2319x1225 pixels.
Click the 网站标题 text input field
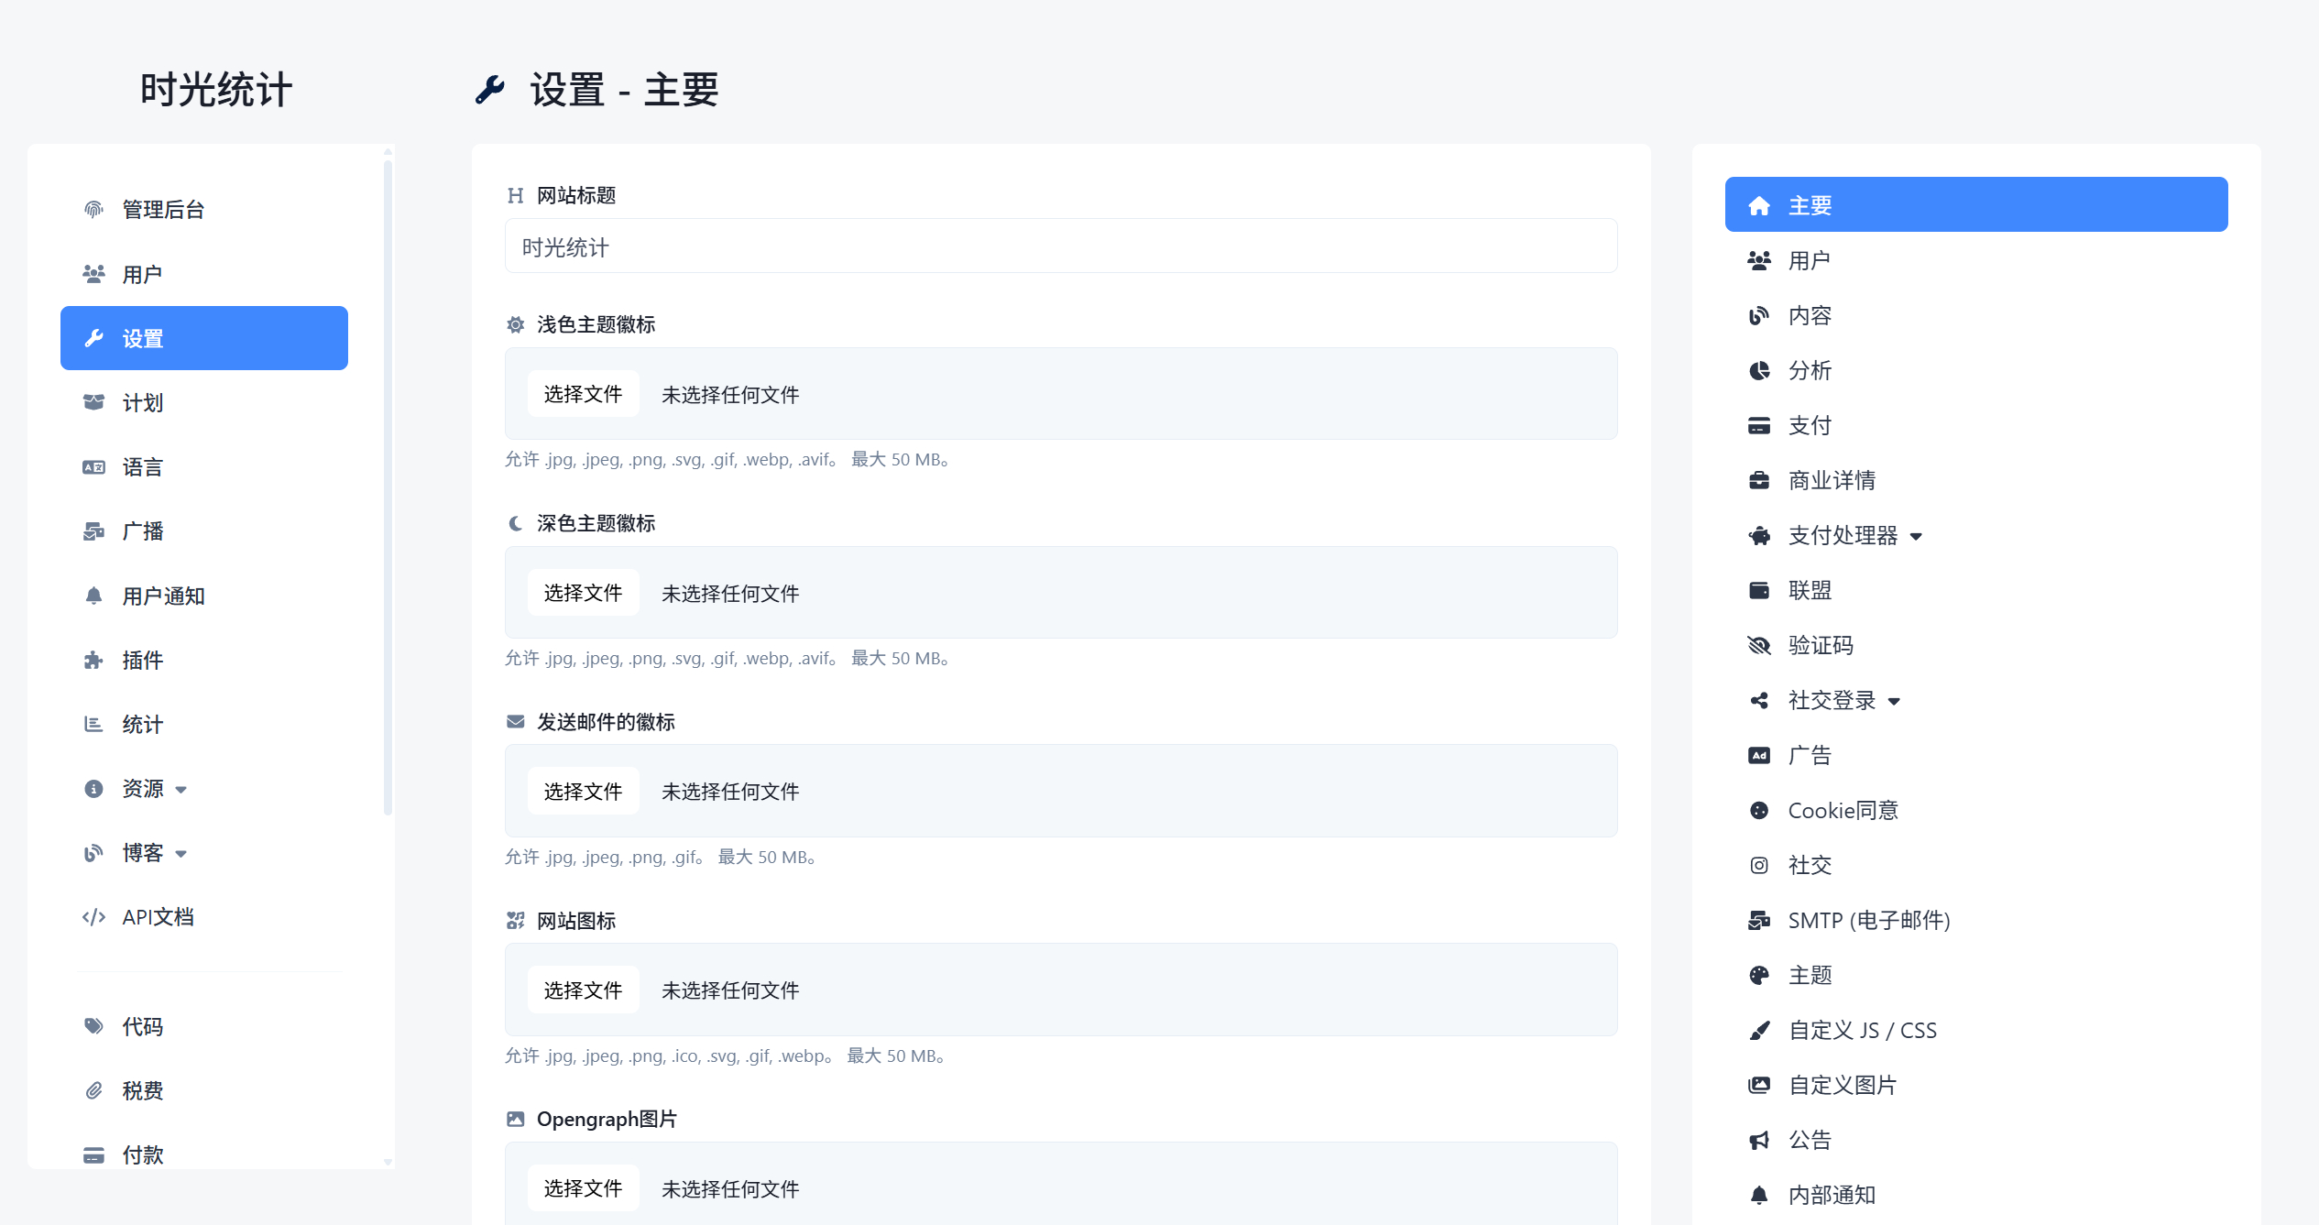point(1060,246)
